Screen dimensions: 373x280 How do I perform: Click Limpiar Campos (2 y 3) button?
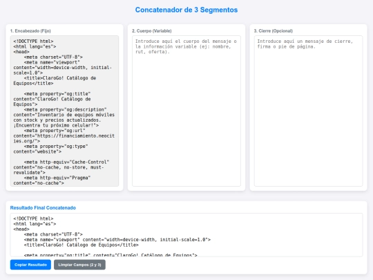click(x=79, y=265)
